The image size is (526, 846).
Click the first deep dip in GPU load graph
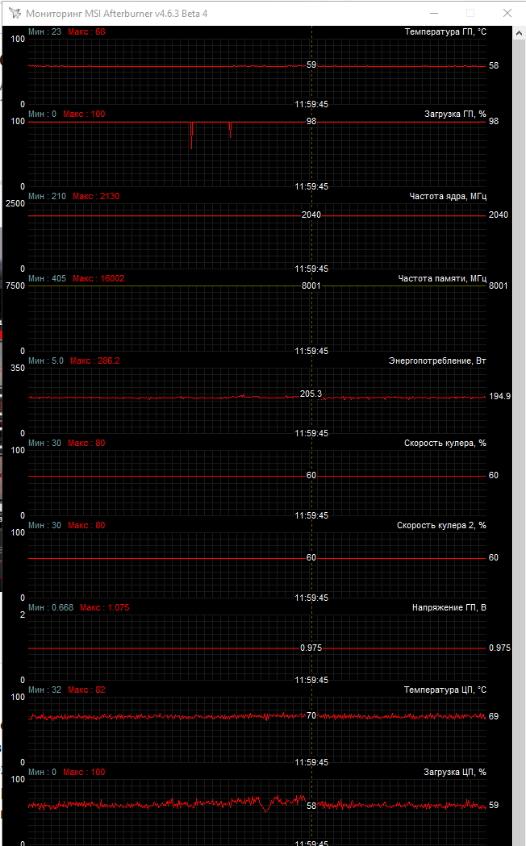point(191,135)
